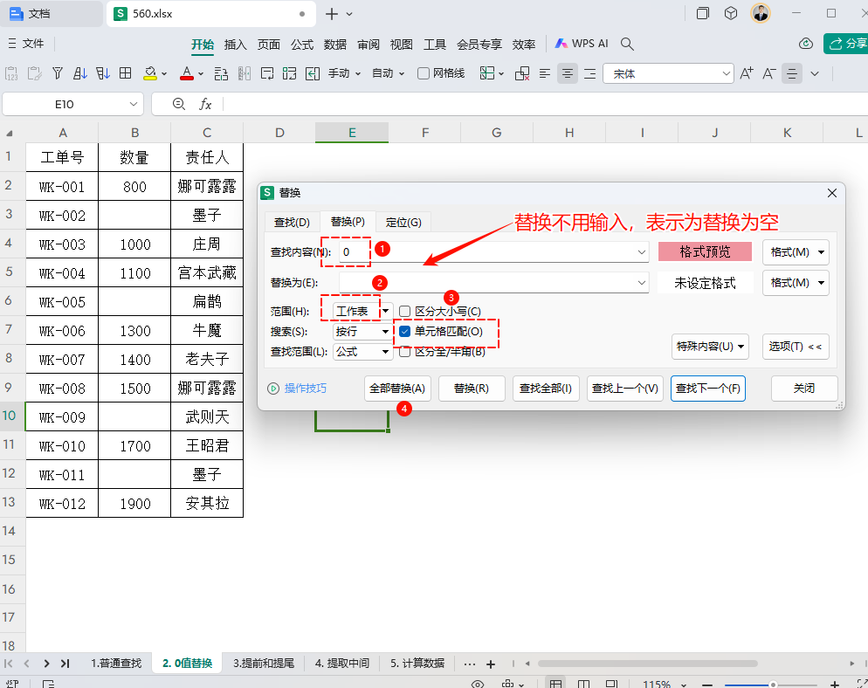Uncheck 单元格匹配(O) checkbox

point(404,332)
